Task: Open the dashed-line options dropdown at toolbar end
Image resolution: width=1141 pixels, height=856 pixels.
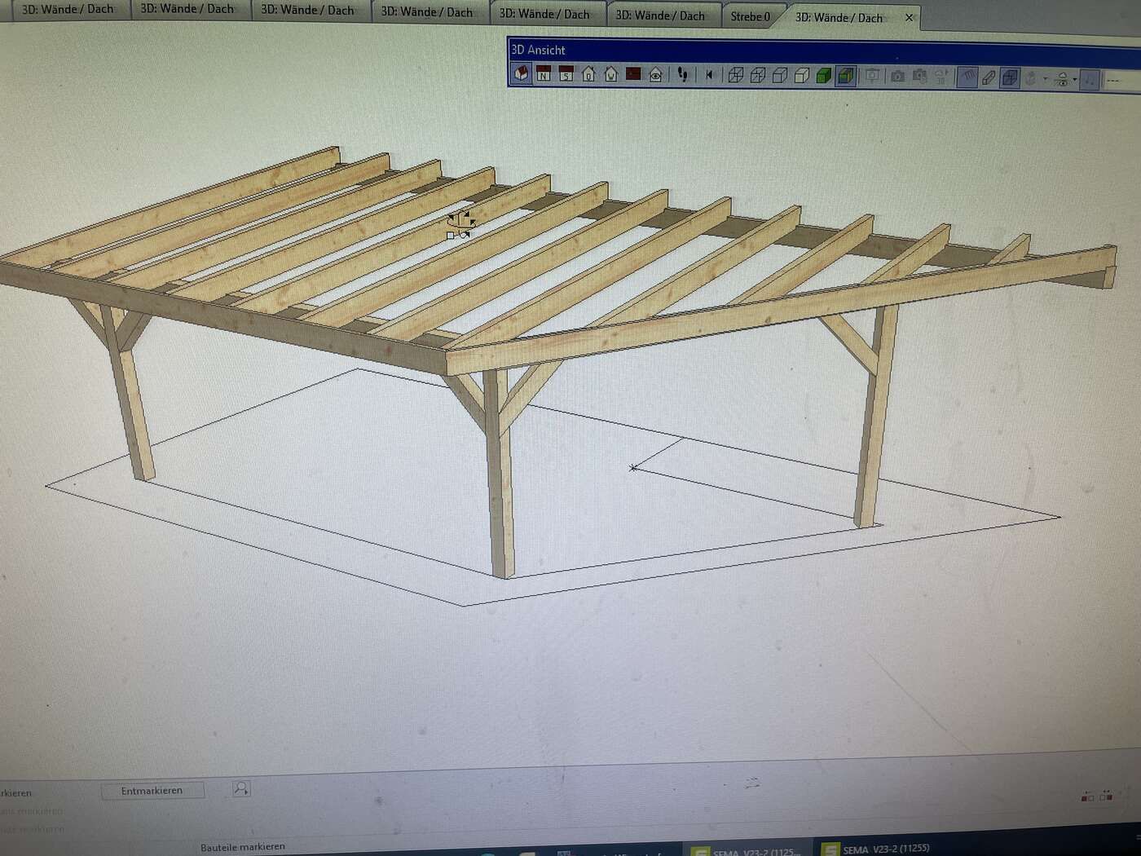Action: click(x=1113, y=79)
